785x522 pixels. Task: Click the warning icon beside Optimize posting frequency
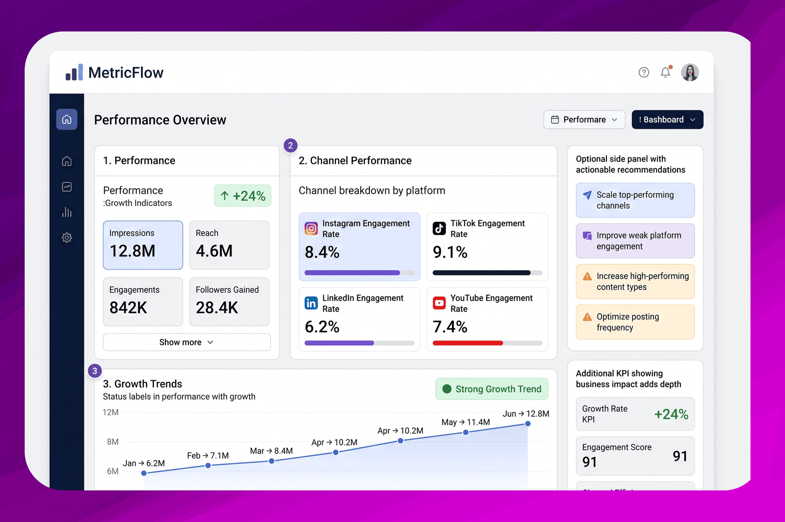click(587, 317)
